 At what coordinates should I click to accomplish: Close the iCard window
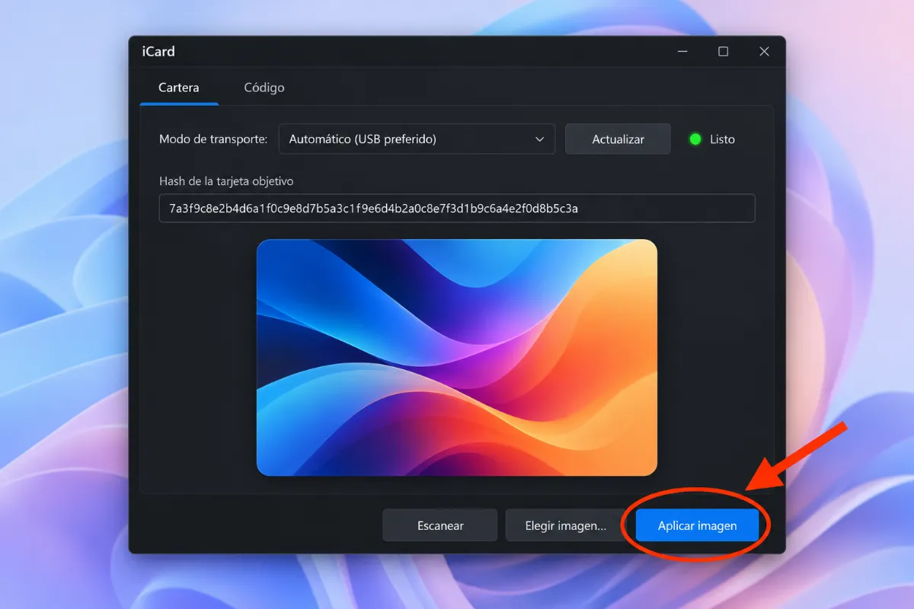[764, 52]
